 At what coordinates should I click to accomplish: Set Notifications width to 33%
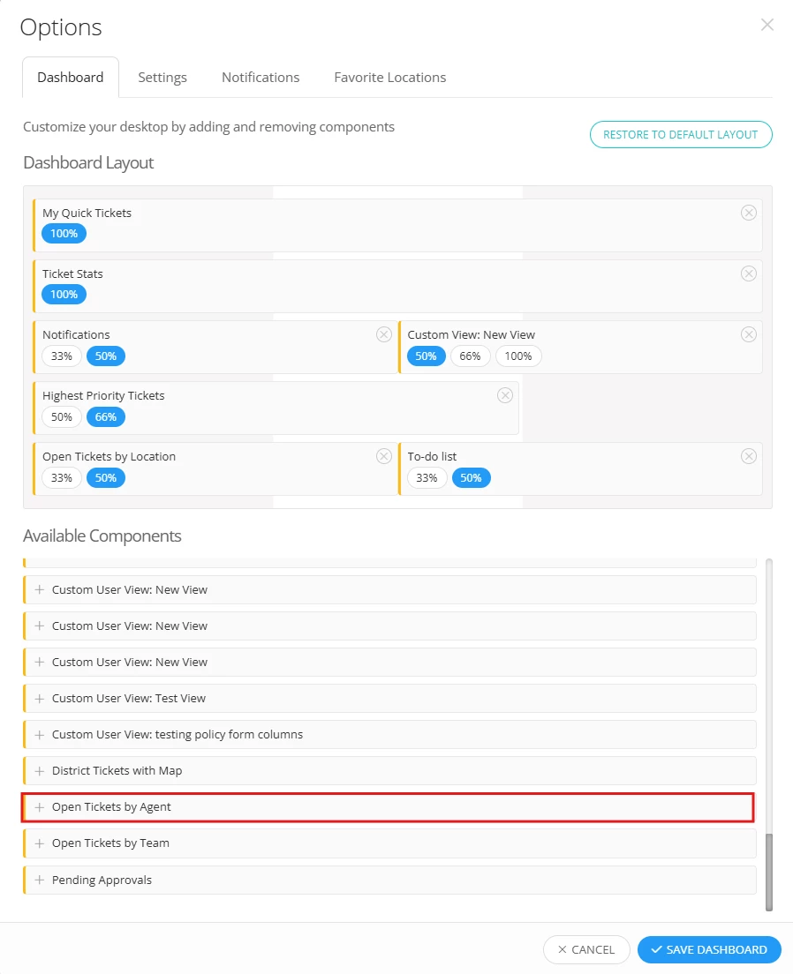point(62,356)
